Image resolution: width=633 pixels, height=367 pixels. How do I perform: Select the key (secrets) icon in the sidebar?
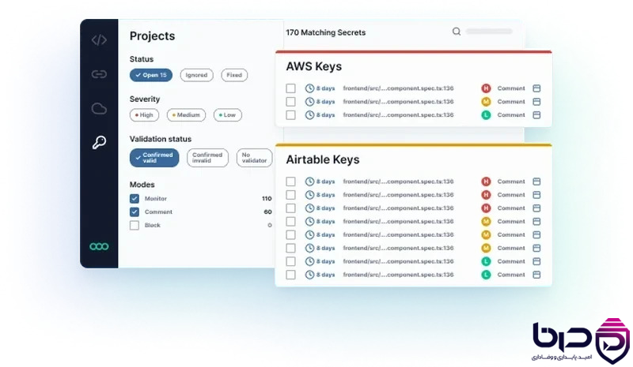pyautogui.click(x=99, y=142)
